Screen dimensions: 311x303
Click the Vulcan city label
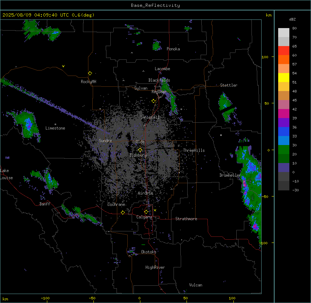click(196, 285)
